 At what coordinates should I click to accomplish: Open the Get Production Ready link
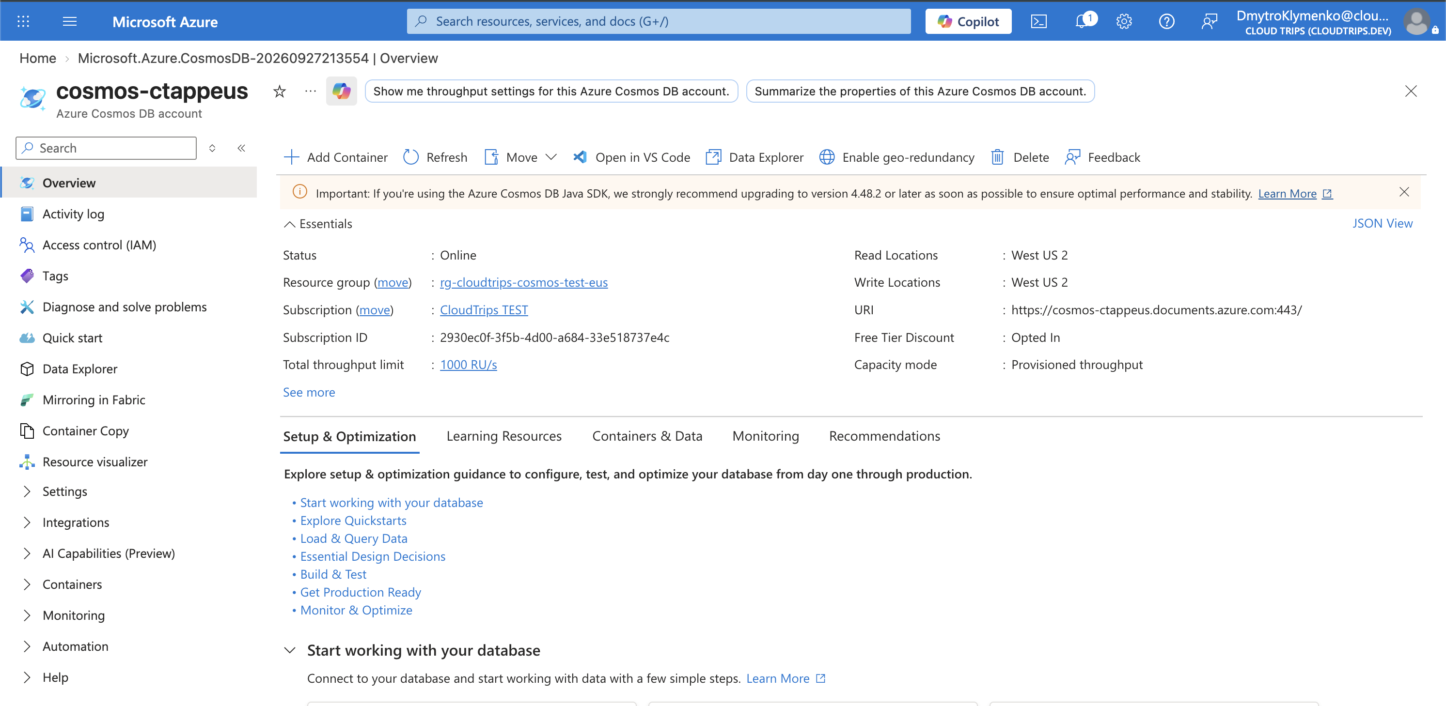tap(361, 593)
